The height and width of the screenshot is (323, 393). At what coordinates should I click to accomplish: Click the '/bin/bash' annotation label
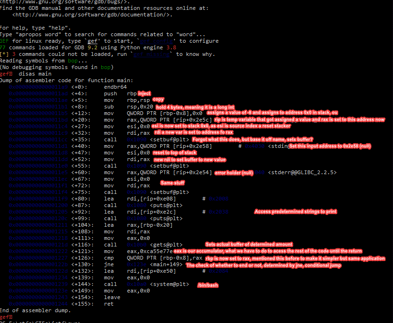pyautogui.click(x=208, y=285)
